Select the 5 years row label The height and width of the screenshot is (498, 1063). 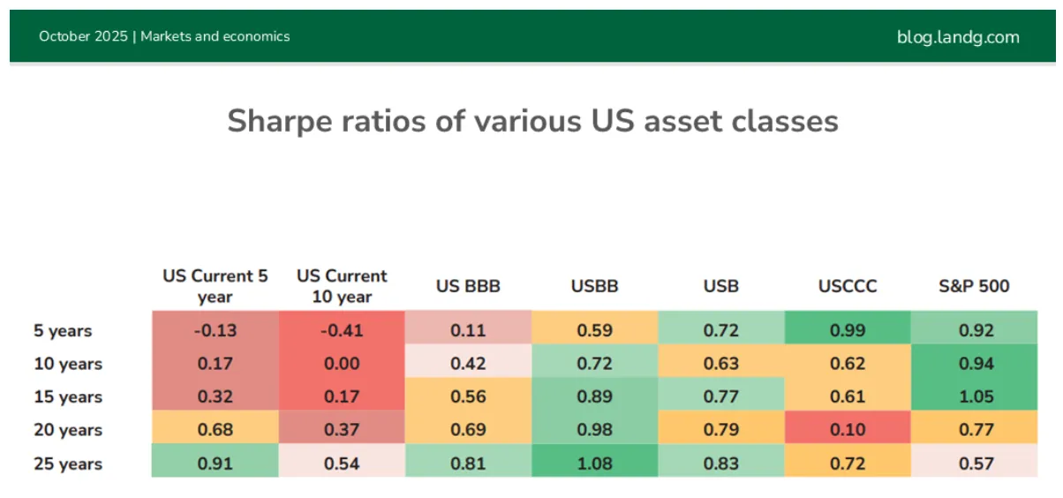[63, 331]
